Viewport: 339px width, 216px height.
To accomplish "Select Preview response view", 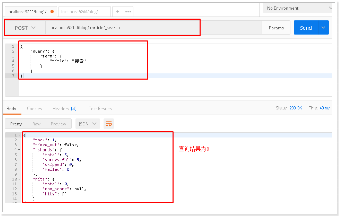I will point(58,124).
